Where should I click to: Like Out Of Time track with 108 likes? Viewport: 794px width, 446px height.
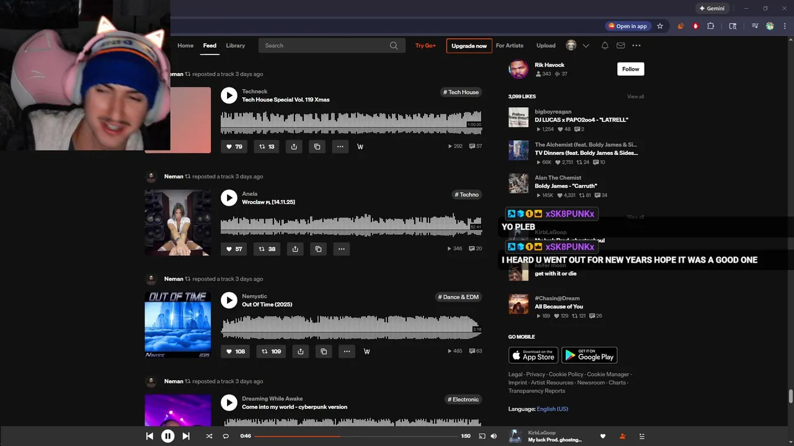coord(235,351)
